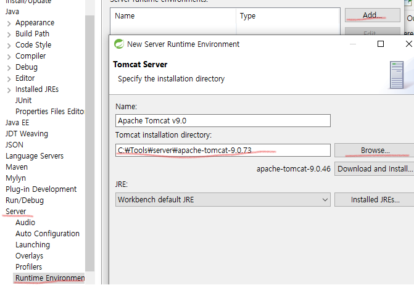Viewport: 414px width, 285px height.
Task: Select the JSON preference category
Action: 14,144
